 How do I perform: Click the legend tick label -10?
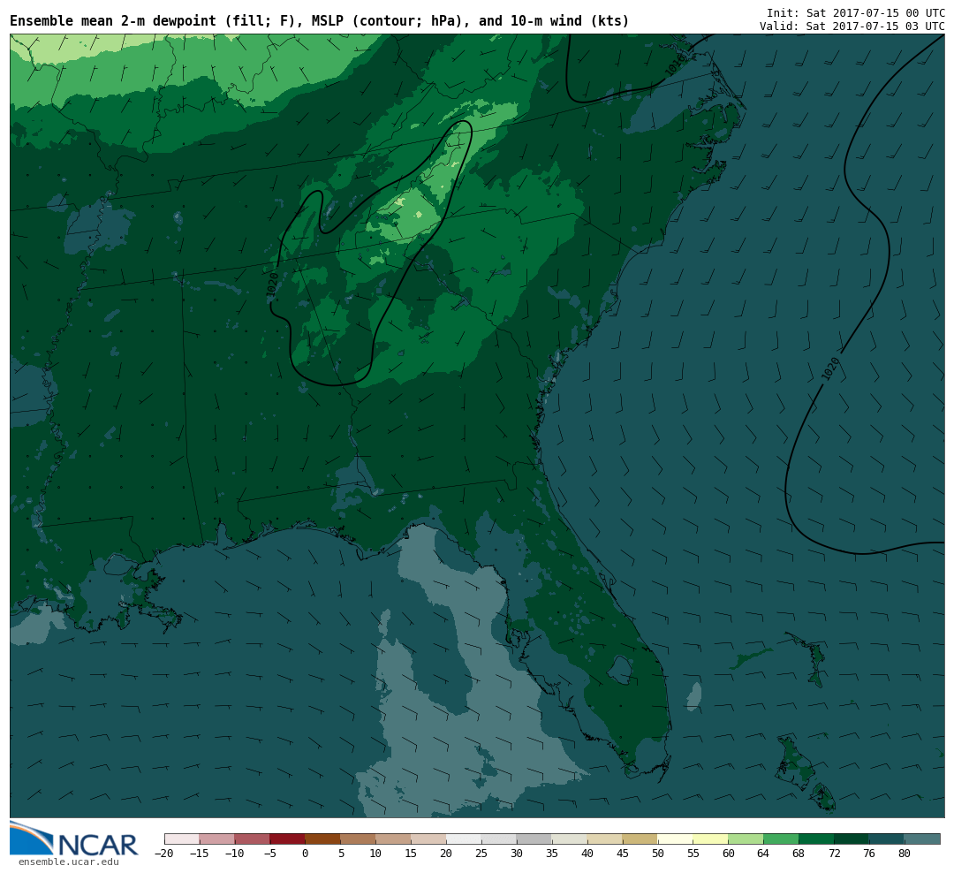(x=234, y=854)
